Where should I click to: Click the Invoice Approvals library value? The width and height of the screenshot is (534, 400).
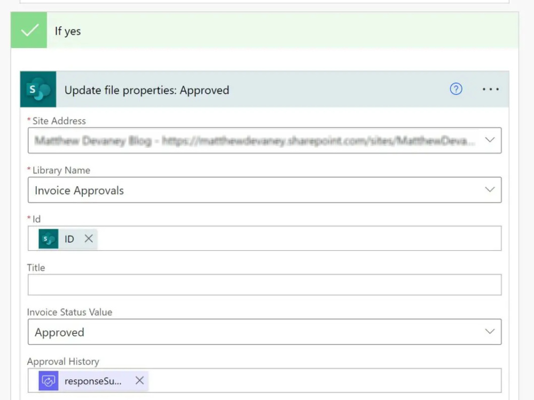[79, 190]
